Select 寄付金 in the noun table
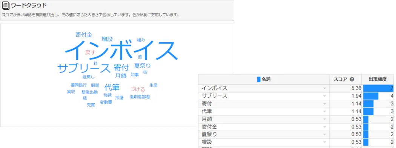The width and height of the screenshot is (396, 148). point(209,127)
